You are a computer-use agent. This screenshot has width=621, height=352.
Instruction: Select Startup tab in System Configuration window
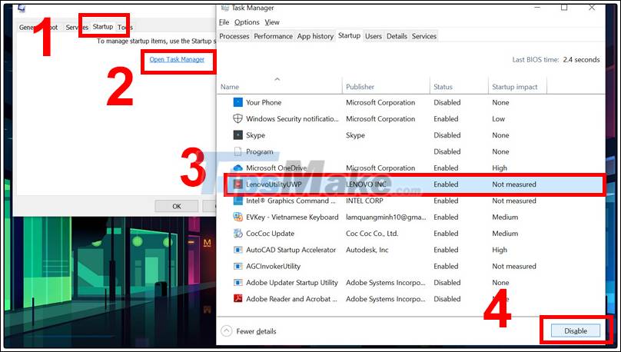coord(103,27)
